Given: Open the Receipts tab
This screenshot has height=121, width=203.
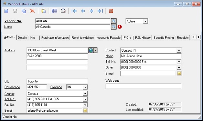Looking at the screenshot, I should [183, 38].
